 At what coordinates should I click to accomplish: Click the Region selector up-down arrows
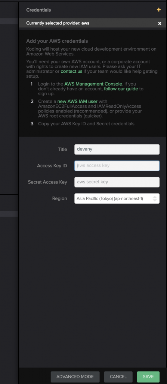tap(155, 199)
